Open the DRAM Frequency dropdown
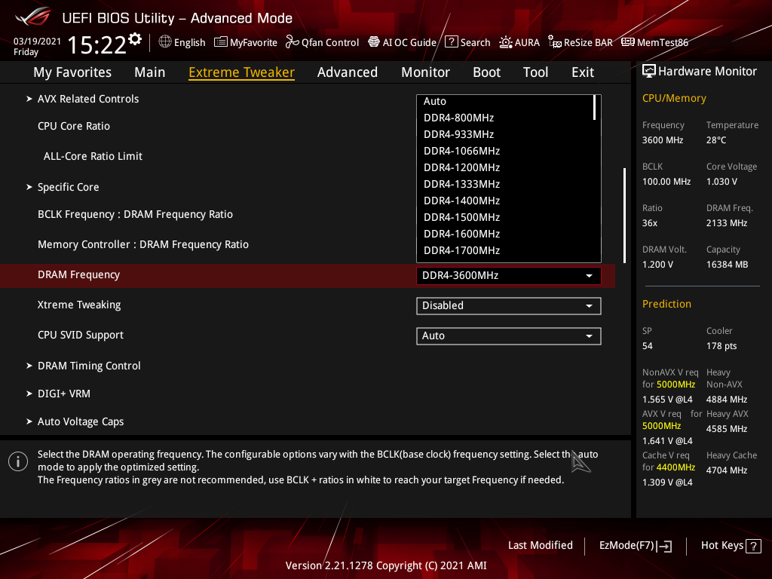Screen dimensions: 772x579 509,276
